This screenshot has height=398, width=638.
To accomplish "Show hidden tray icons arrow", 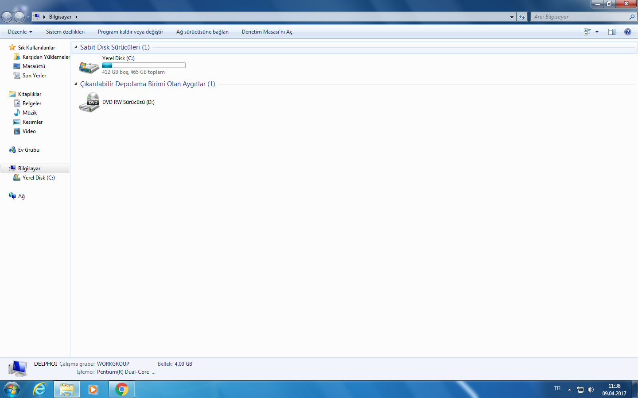I will coord(569,390).
